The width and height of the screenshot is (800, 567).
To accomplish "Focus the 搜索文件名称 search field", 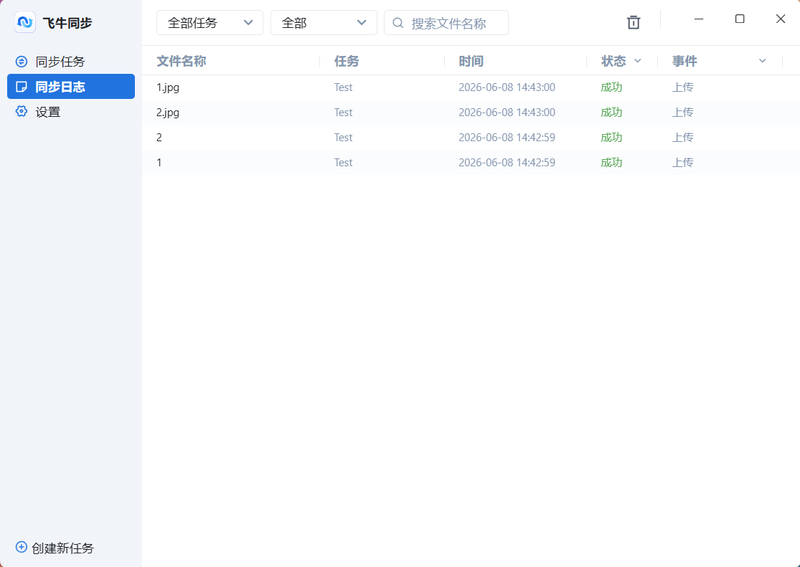I will pos(446,23).
